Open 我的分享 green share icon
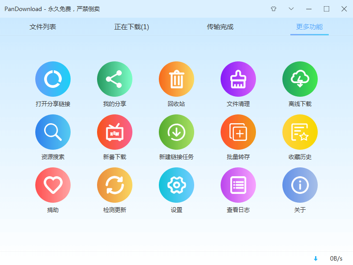Image resolution: width=353 pixels, height=265 pixels. tap(115, 79)
